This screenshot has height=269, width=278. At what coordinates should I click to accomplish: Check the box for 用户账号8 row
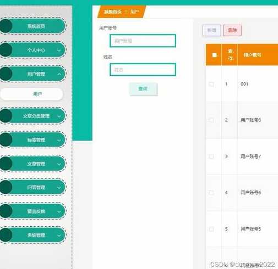211,120
